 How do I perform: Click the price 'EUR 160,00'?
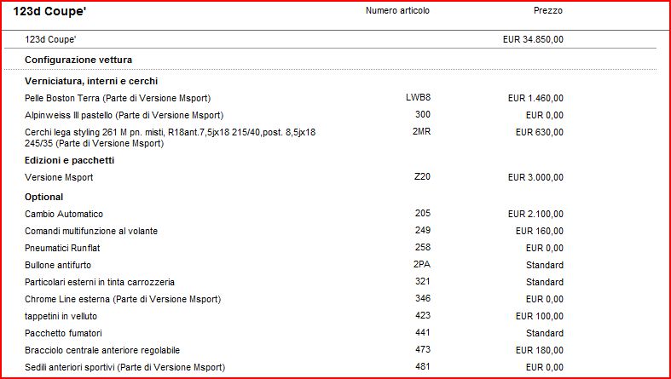pos(540,231)
